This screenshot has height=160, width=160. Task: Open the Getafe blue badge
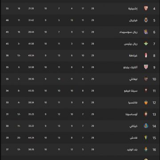146,126
